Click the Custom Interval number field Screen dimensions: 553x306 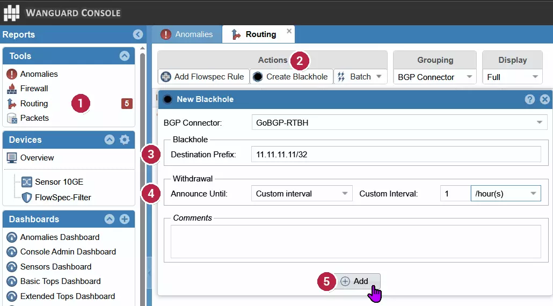[x=455, y=194]
